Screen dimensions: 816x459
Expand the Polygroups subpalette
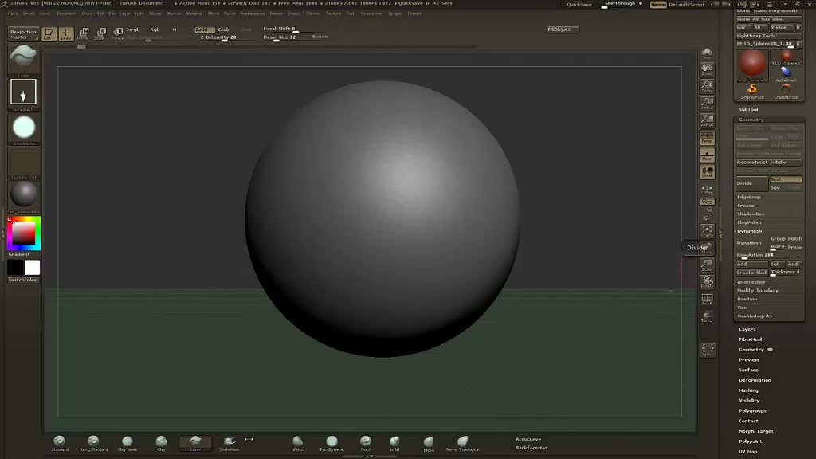pyautogui.click(x=752, y=410)
